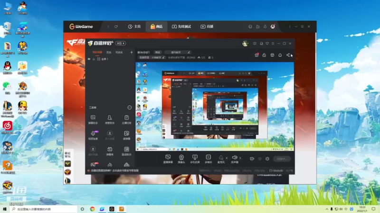Click the WeGame logo
This screenshot has width=380, height=213.
click(x=81, y=27)
